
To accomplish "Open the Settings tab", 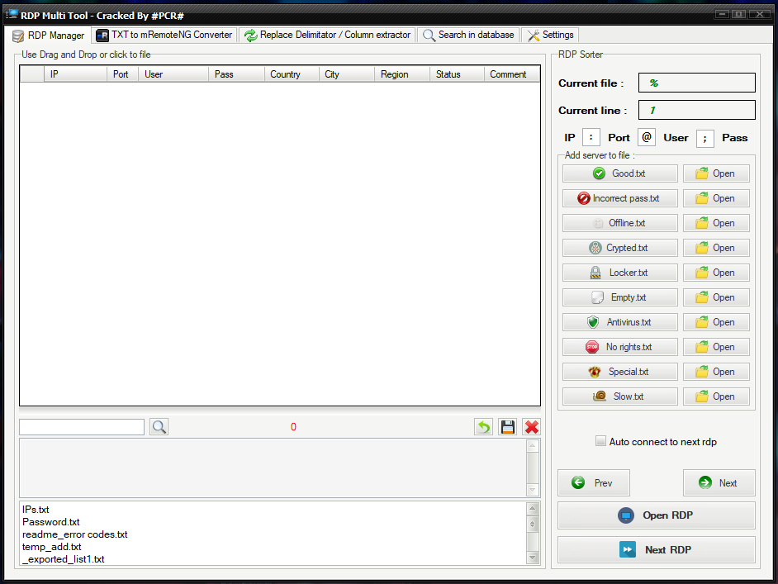I will [x=549, y=35].
